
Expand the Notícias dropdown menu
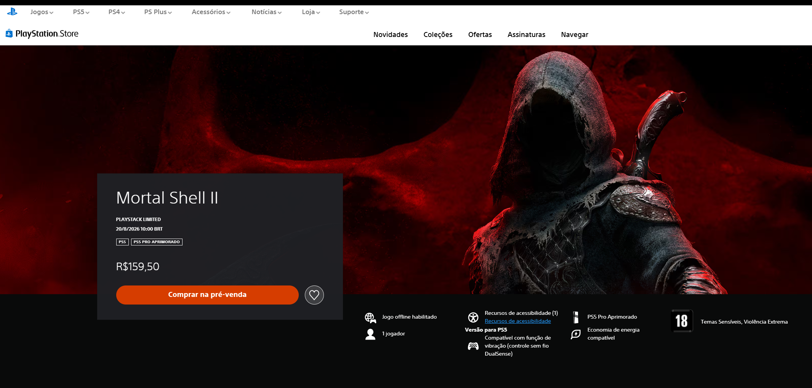point(267,12)
